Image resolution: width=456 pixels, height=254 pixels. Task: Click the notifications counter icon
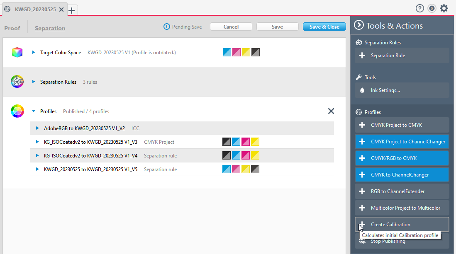tap(432, 8)
